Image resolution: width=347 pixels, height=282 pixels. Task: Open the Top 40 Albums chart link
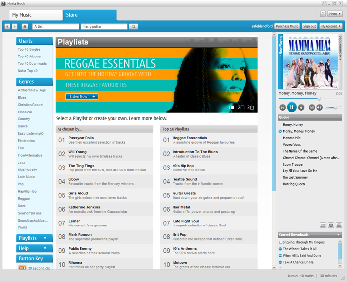click(x=29, y=56)
